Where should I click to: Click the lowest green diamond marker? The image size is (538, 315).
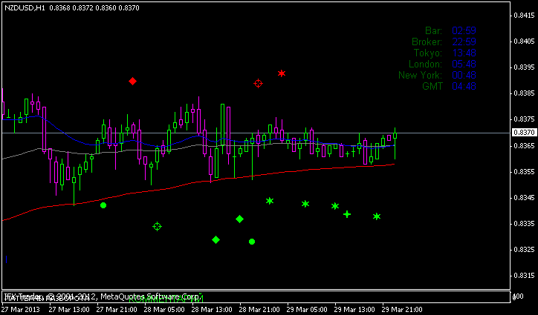(215, 239)
